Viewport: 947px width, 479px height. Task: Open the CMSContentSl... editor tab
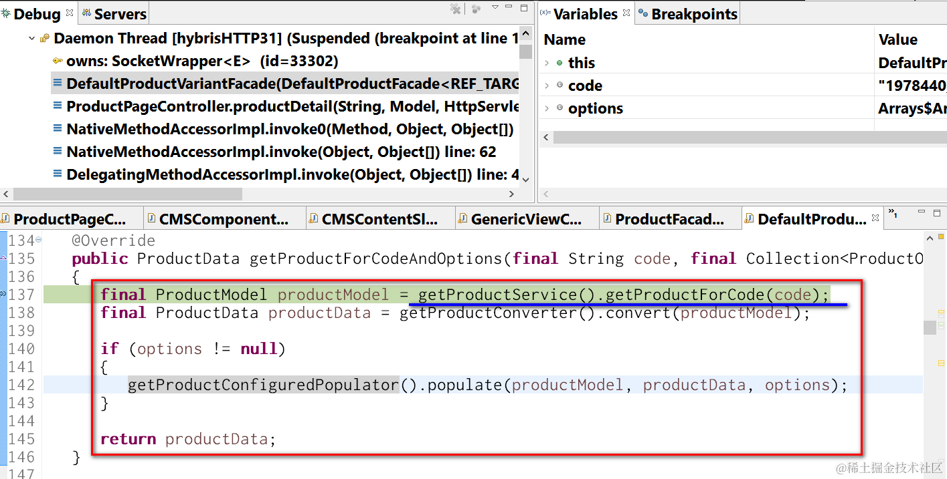380,219
